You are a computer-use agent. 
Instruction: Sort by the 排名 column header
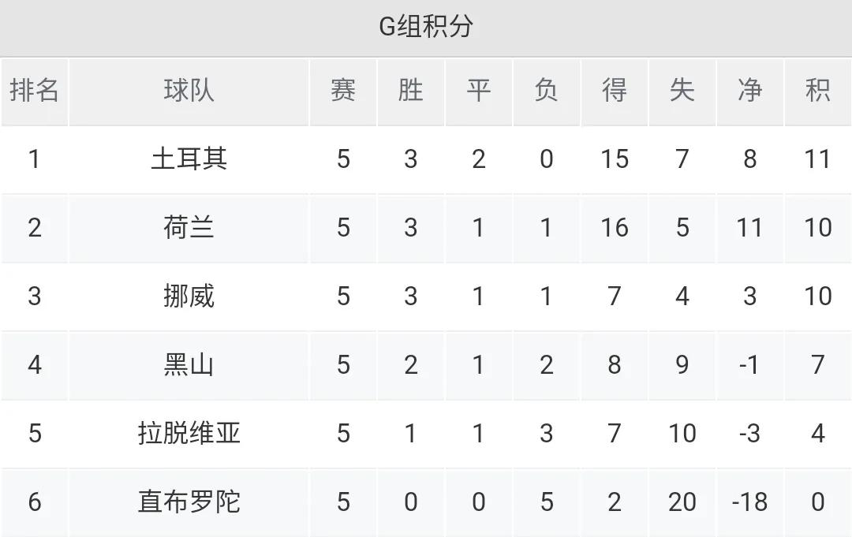pos(35,91)
